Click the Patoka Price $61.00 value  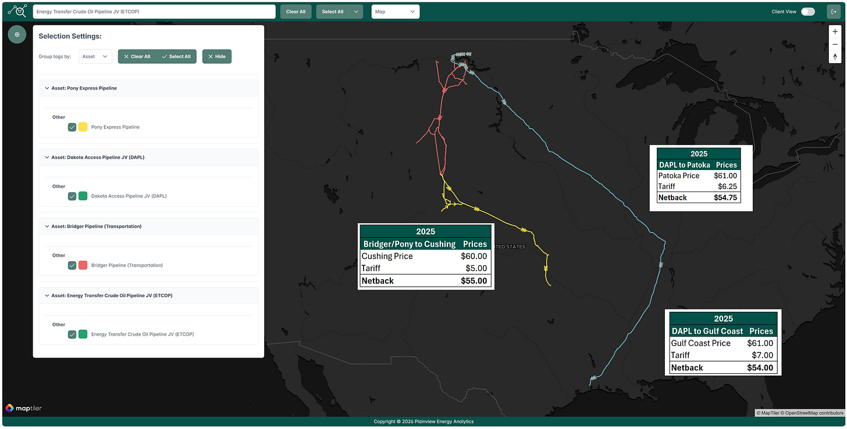(x=725, y=175)
